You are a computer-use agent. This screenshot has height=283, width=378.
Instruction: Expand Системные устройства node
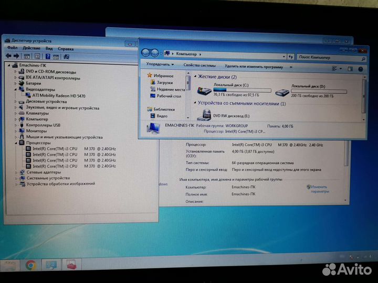(16, 178)
